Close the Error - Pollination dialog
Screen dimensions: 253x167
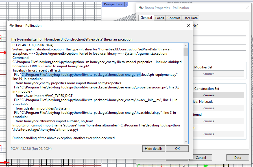(x=188, y=25)
